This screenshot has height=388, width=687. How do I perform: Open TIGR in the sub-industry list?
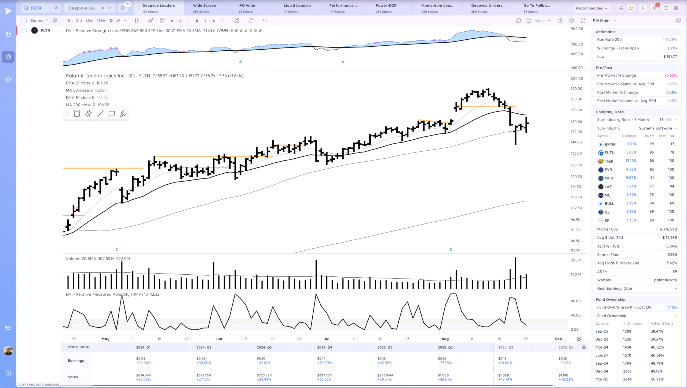pyautogui.click(x=609, y=161)
